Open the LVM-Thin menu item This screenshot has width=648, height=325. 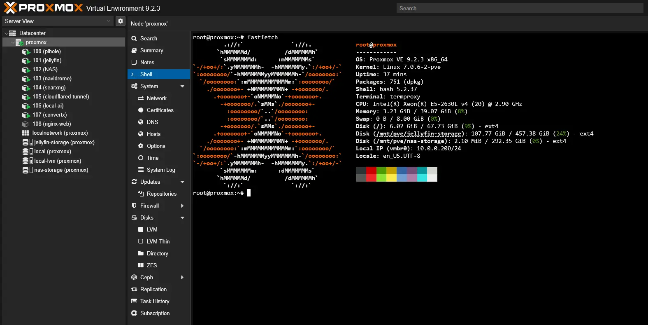(159, 241)
